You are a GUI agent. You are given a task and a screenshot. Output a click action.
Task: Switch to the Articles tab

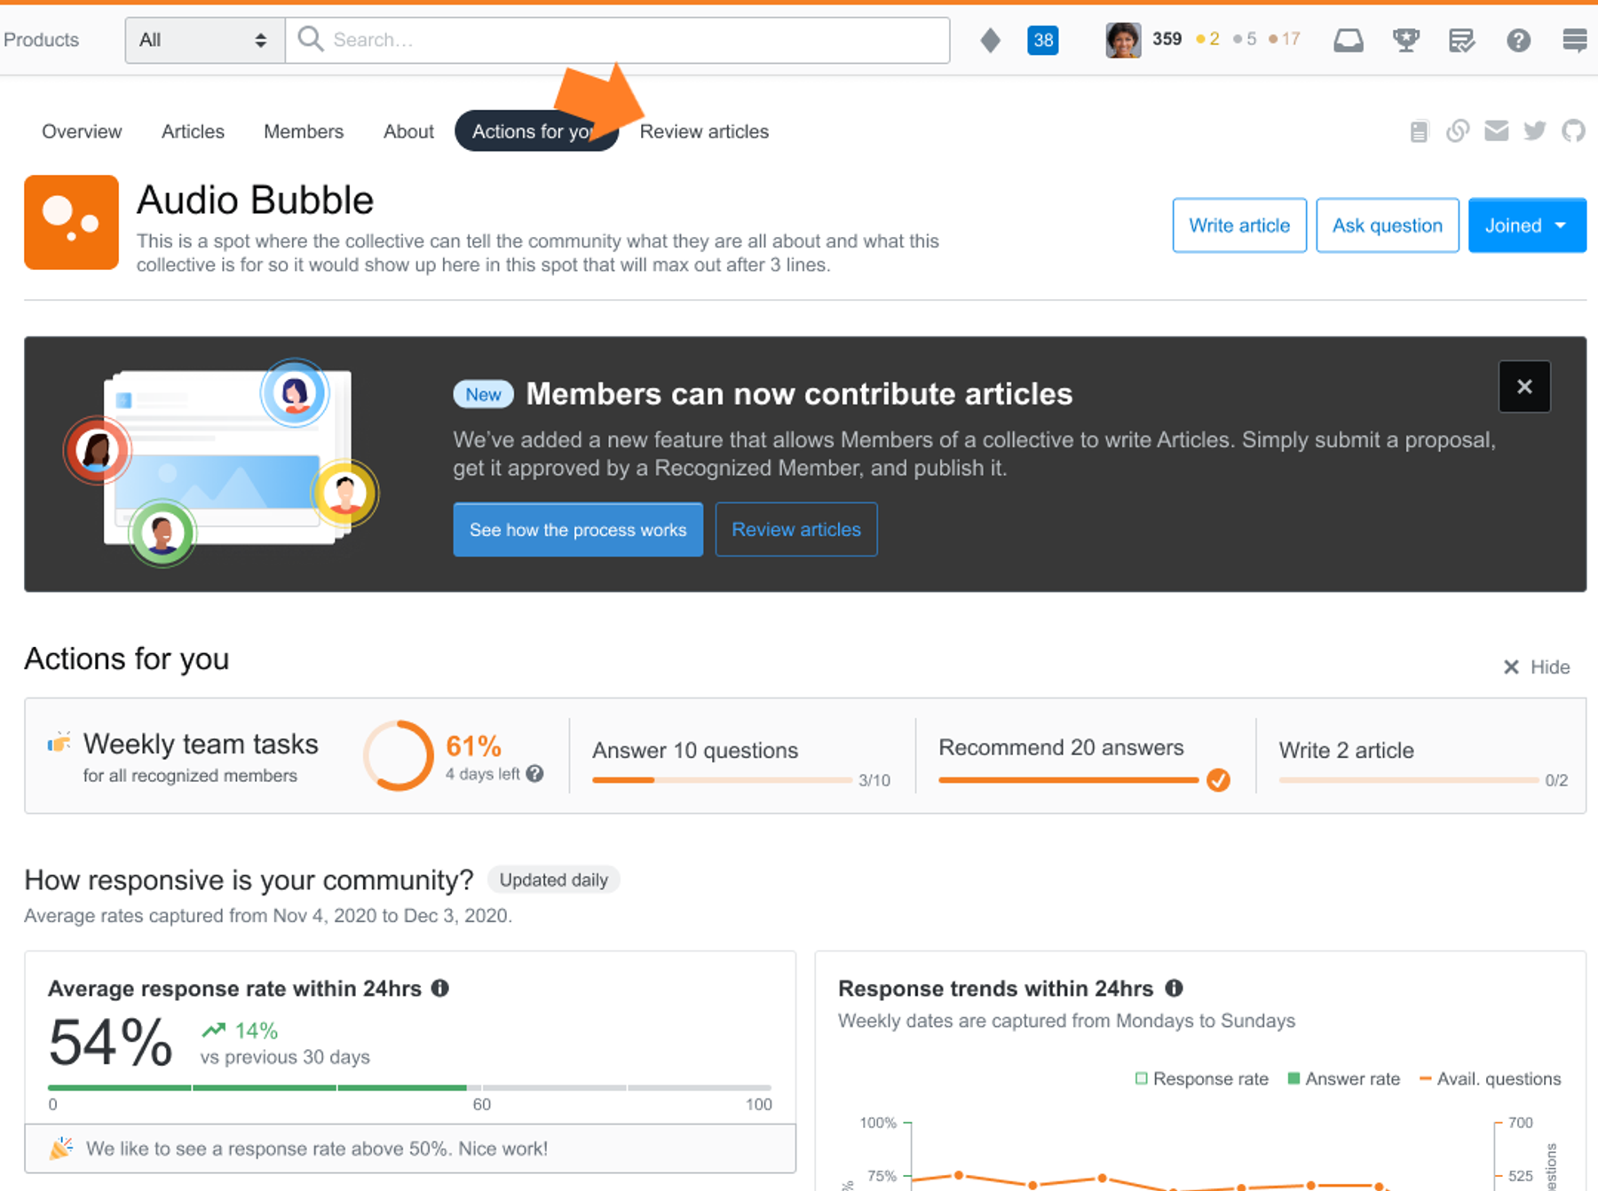193,131
